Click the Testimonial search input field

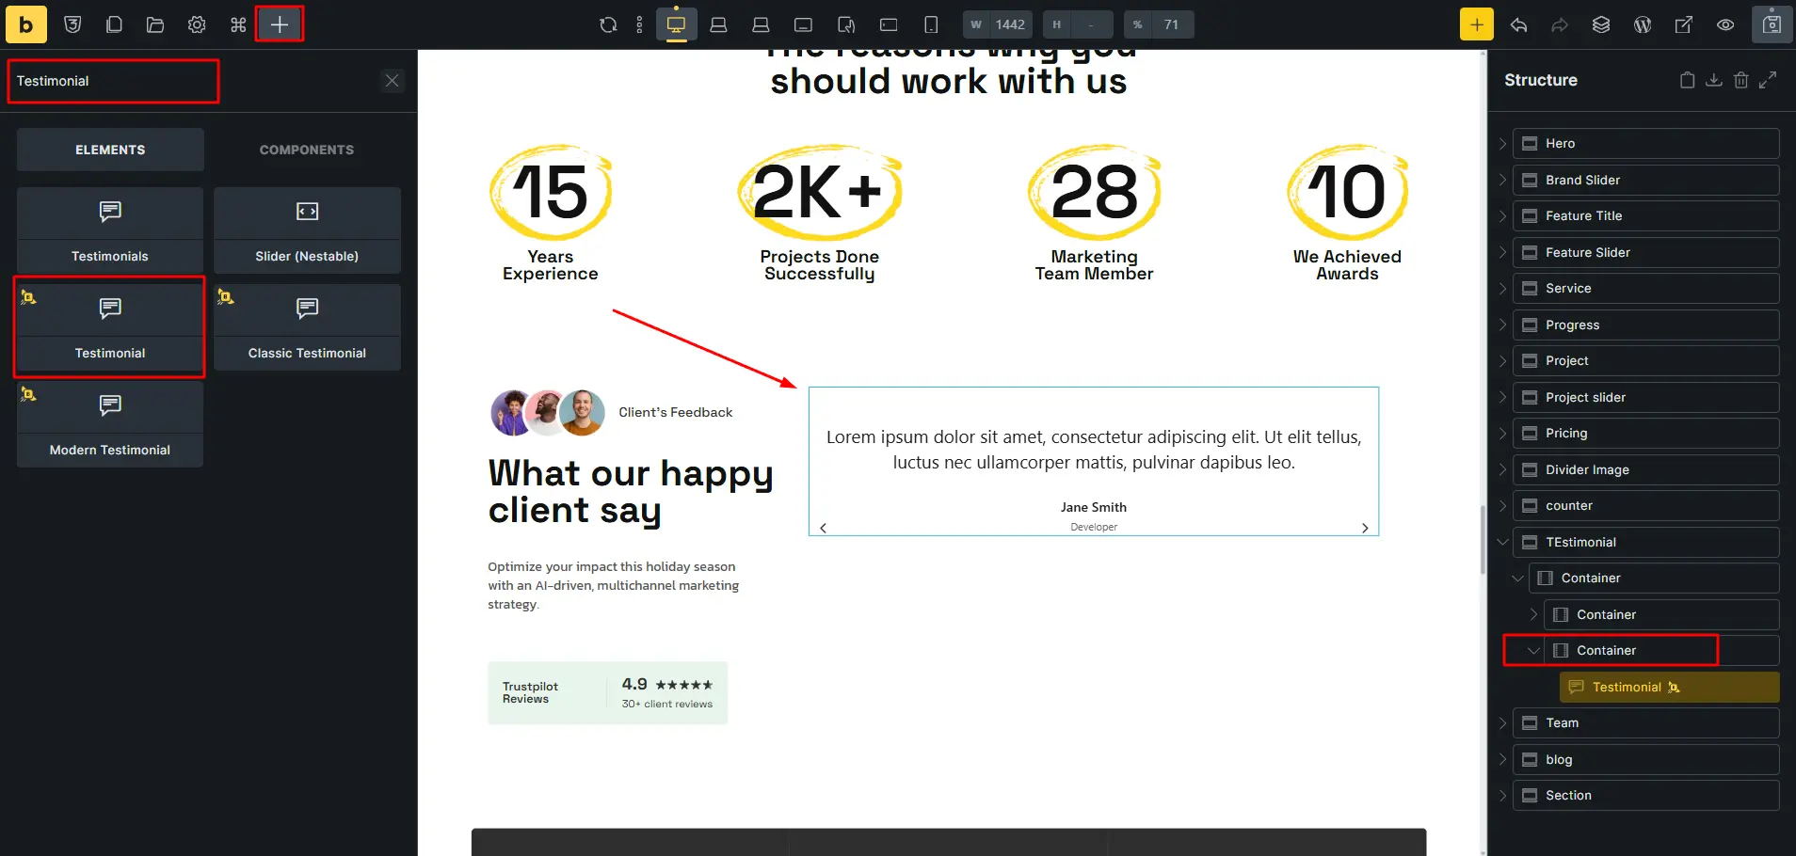113,81
